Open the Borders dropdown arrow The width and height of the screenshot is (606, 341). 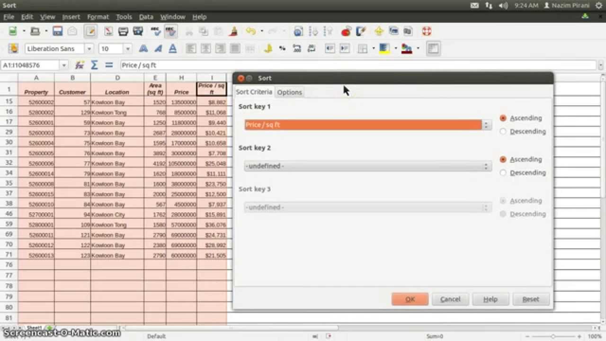[373, 48]
